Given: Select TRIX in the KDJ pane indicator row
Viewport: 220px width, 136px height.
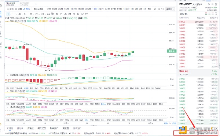Looking at the screenshot, I should click(45, 120).
